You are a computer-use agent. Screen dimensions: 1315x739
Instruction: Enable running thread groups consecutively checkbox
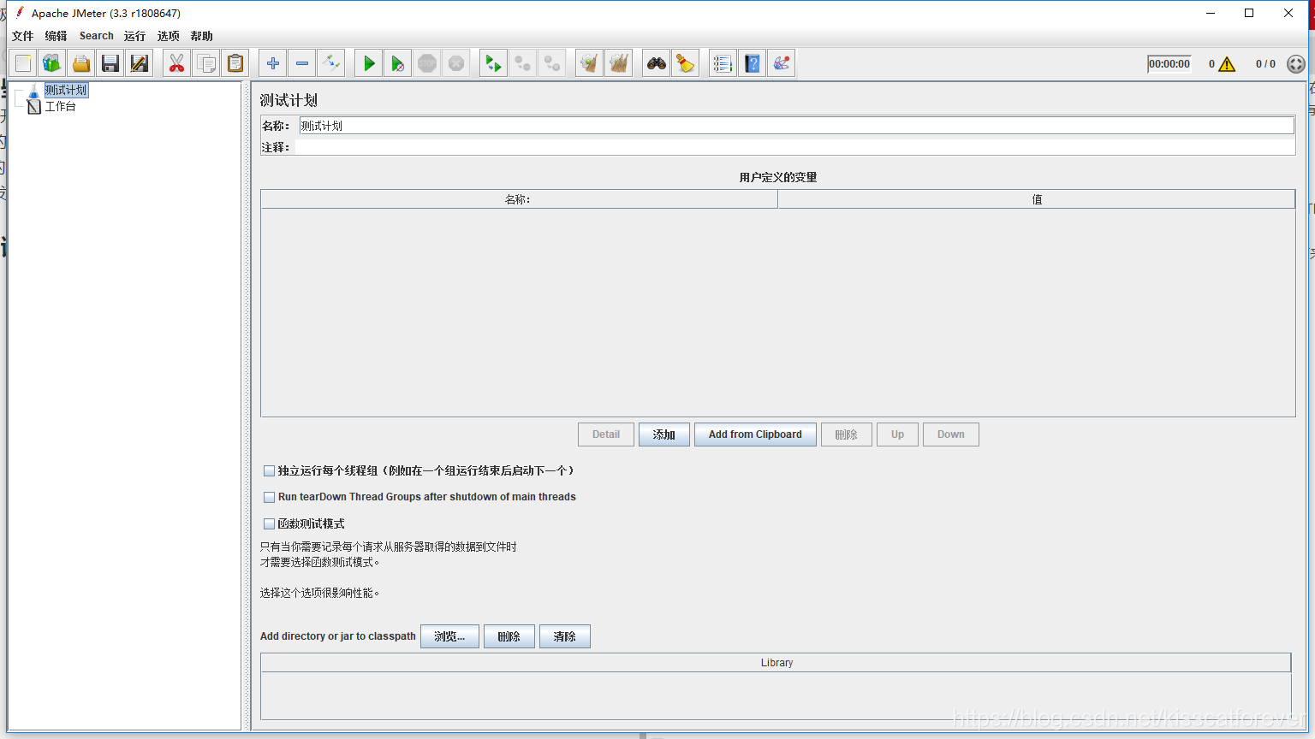click(269, 470)
